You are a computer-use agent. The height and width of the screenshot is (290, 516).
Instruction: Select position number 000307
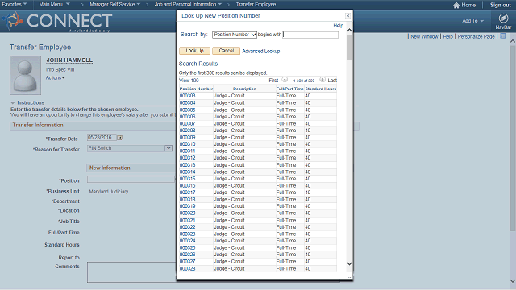point(187,123)
